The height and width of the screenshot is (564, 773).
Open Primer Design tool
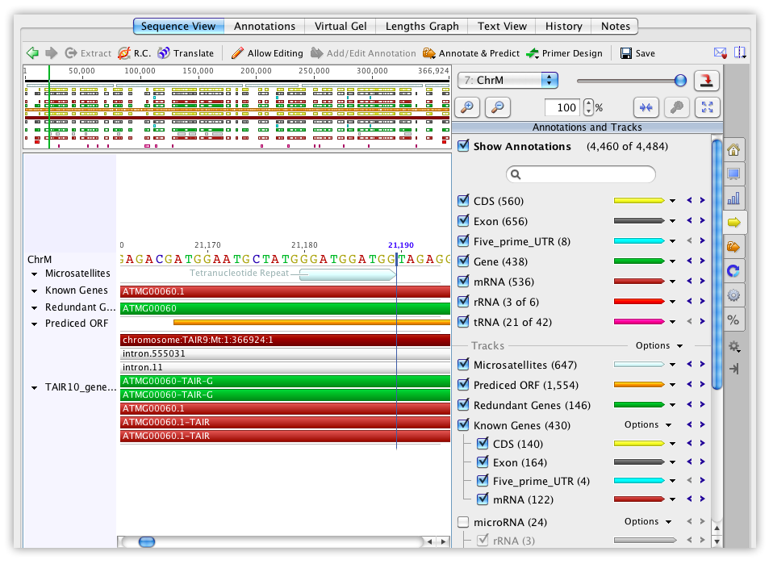[x=565, y=52]
